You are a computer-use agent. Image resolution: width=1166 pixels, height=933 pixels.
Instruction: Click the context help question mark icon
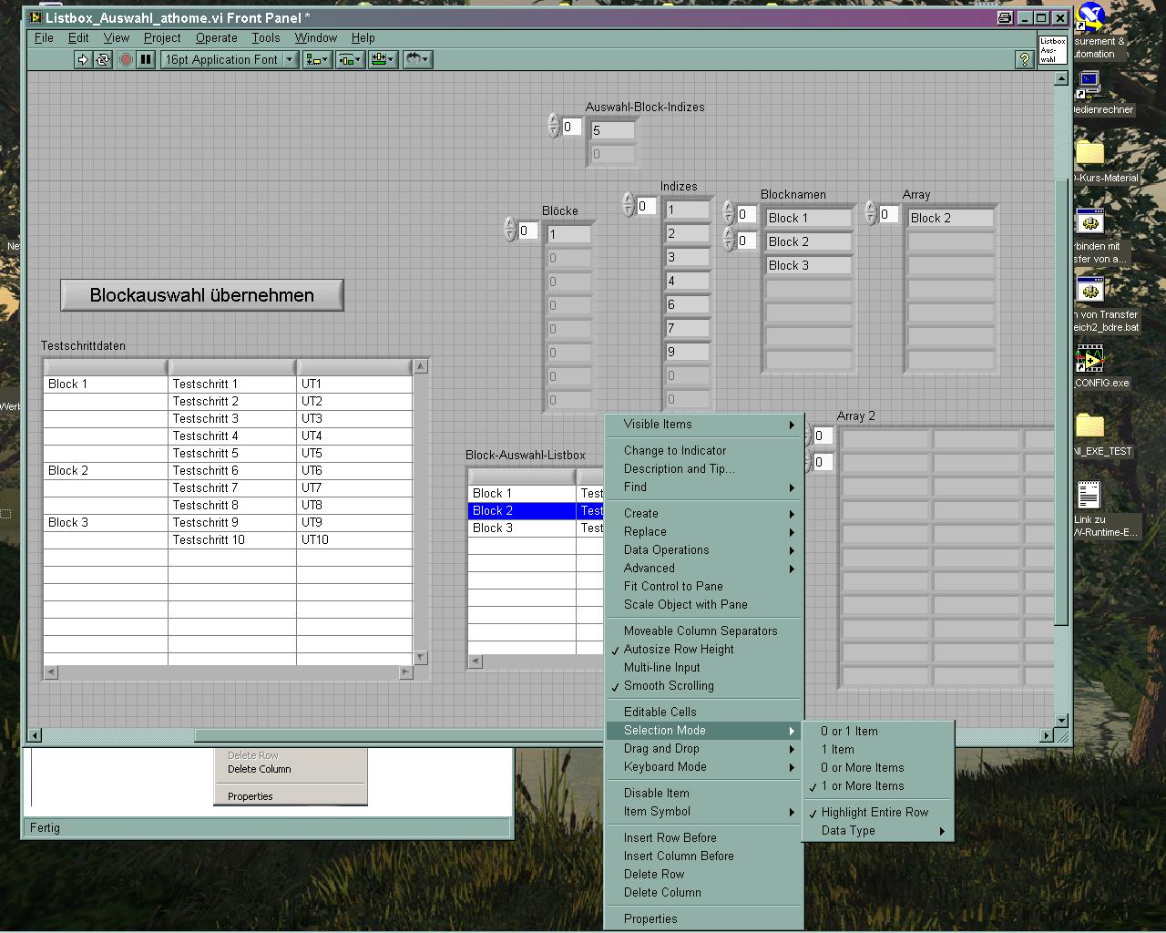point(1025,59)
